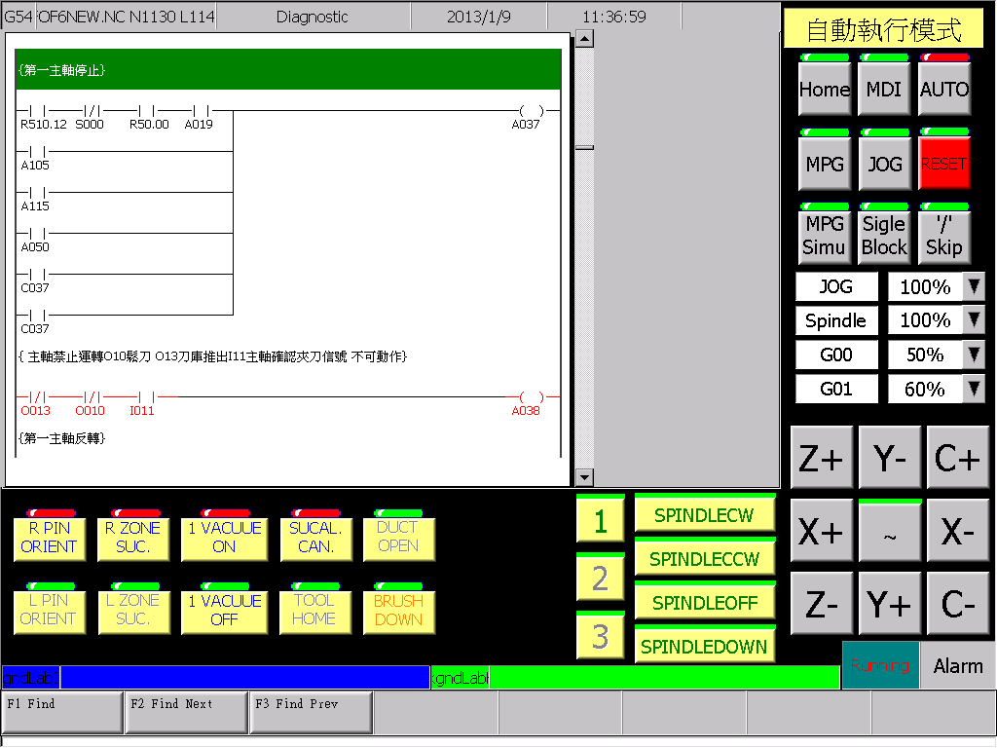Click the scroll down arrow of ladder view
This screenshot has height=748, width=997.
tap(584, 477)
